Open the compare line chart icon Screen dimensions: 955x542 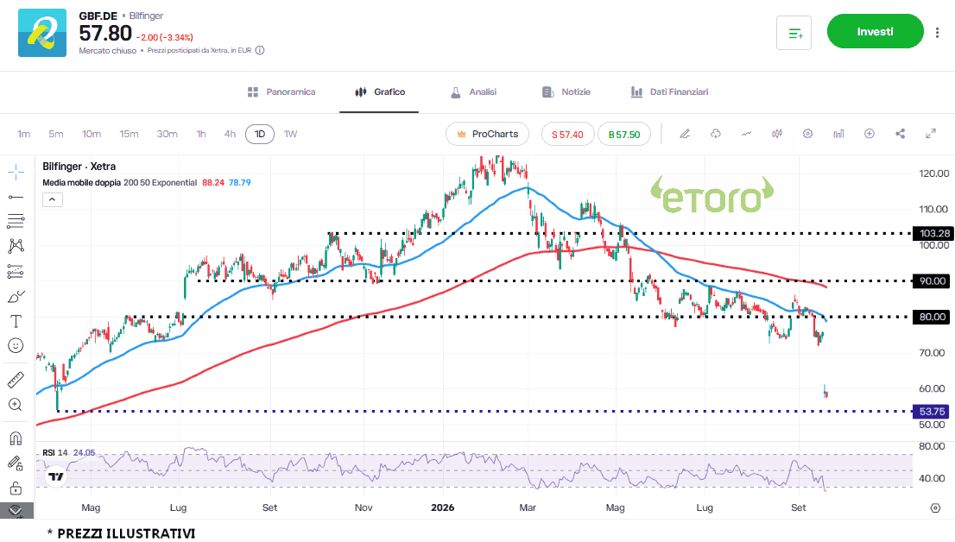click(747, 134)
